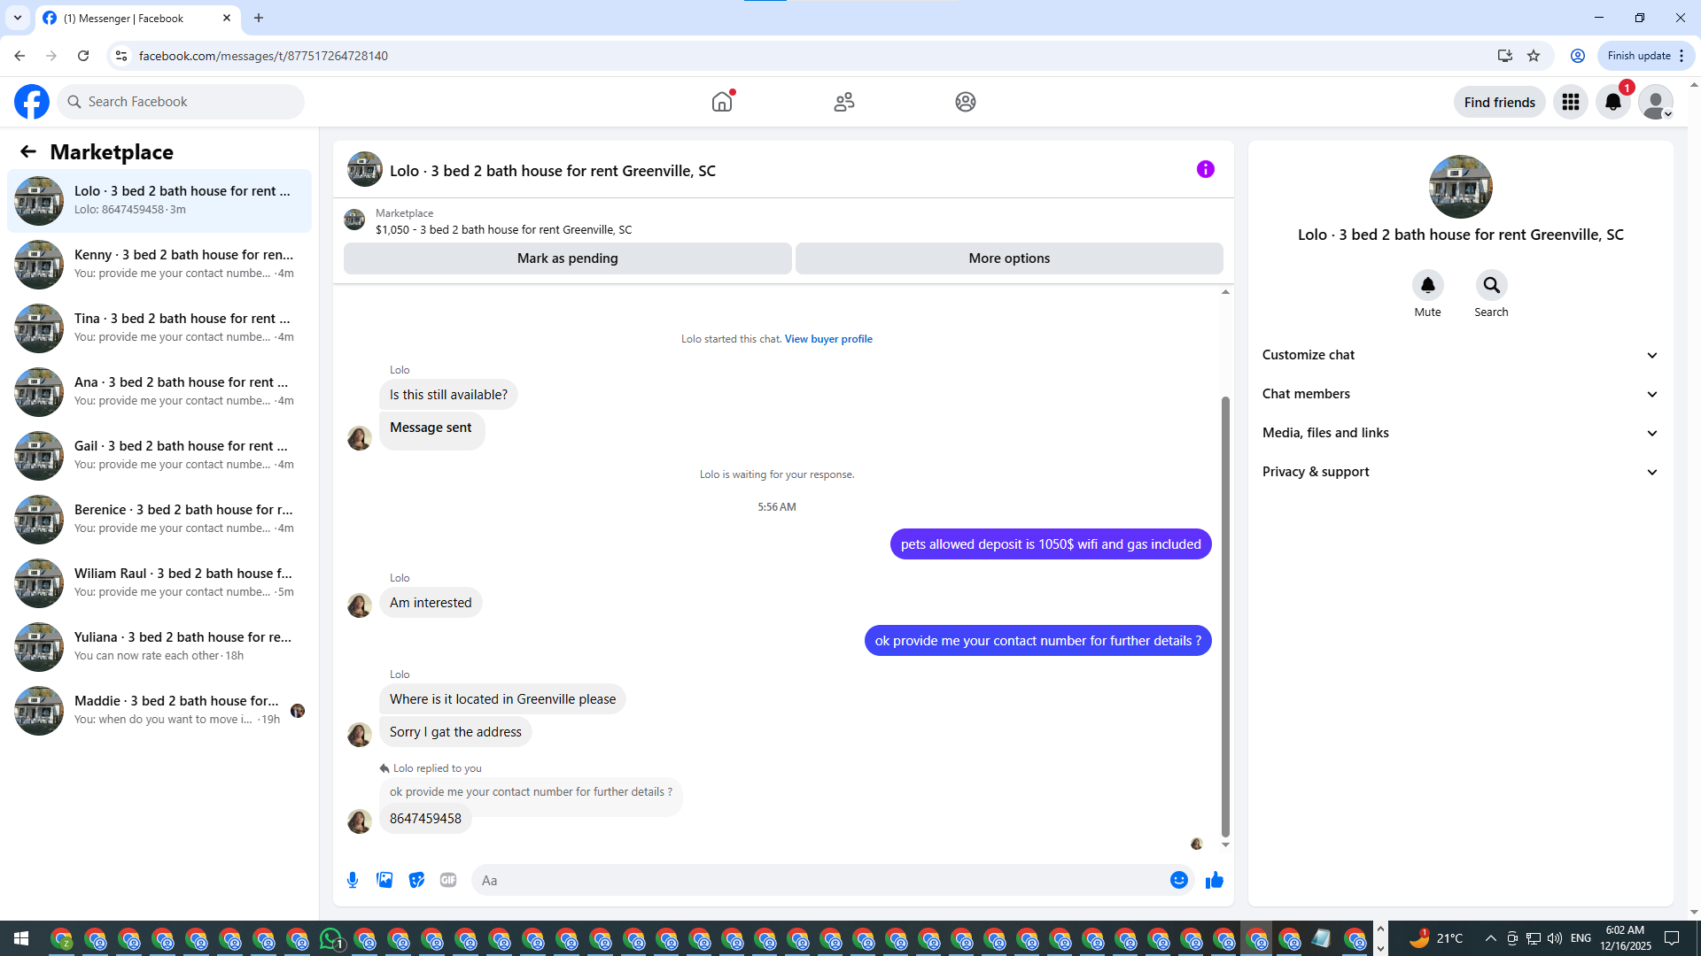Open the Kenny conversation in the list
Viewport: 1701px width, 956px height.
pyautogui.click(x=159, y=265)
